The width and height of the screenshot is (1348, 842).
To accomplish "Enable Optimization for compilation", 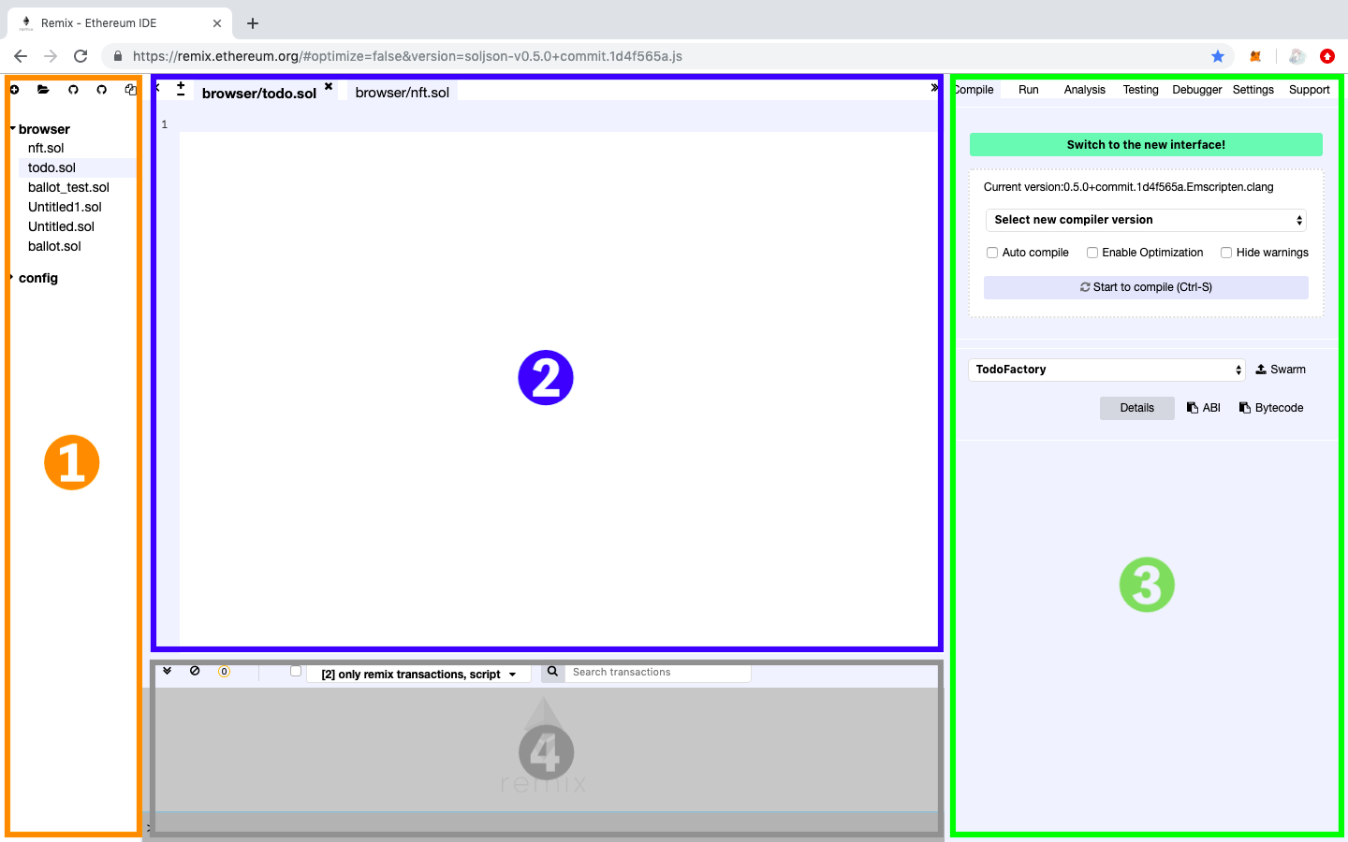I will [1092, 253].
